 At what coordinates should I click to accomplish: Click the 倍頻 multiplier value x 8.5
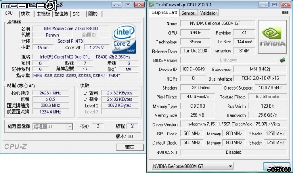click(50, 99)
